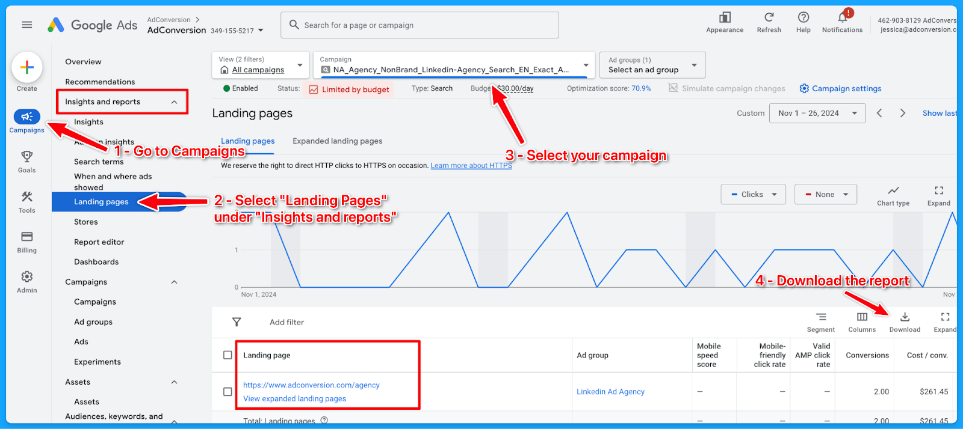Open the Learn more about HTTPS link
Viewport: 963px width, 429px height.
(x=471, y=166)
